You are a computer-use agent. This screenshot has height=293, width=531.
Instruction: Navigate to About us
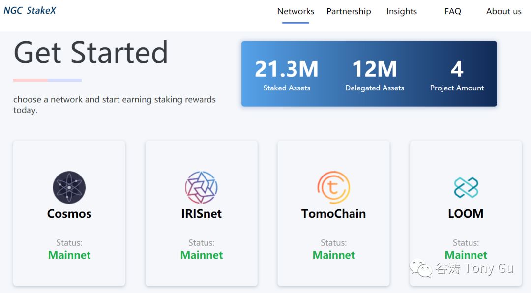(x=504, y=11)
